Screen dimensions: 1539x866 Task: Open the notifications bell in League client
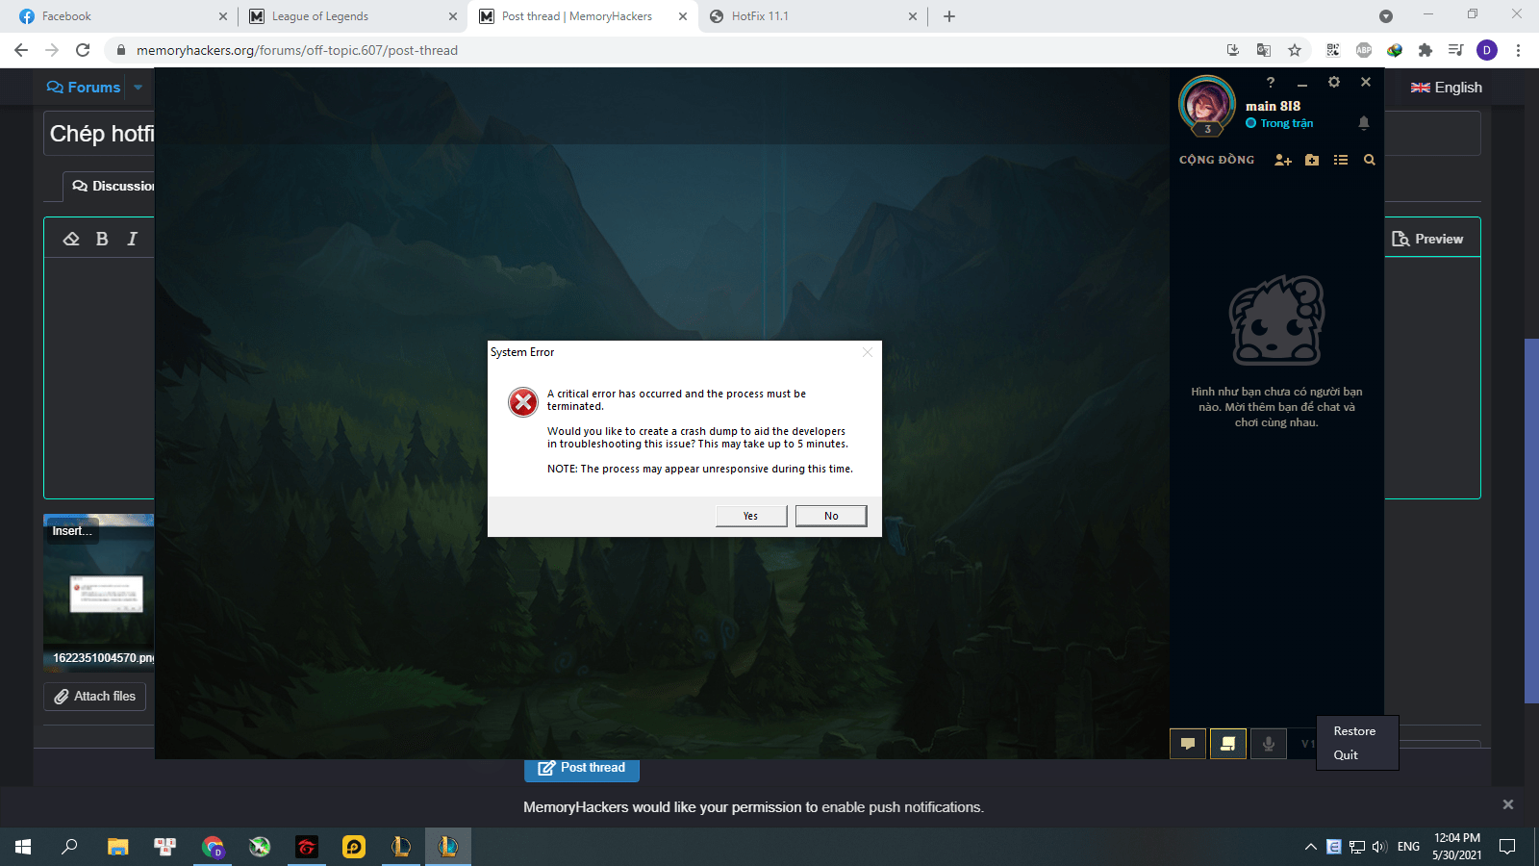pyautogui.click(x=1363, y=122)
